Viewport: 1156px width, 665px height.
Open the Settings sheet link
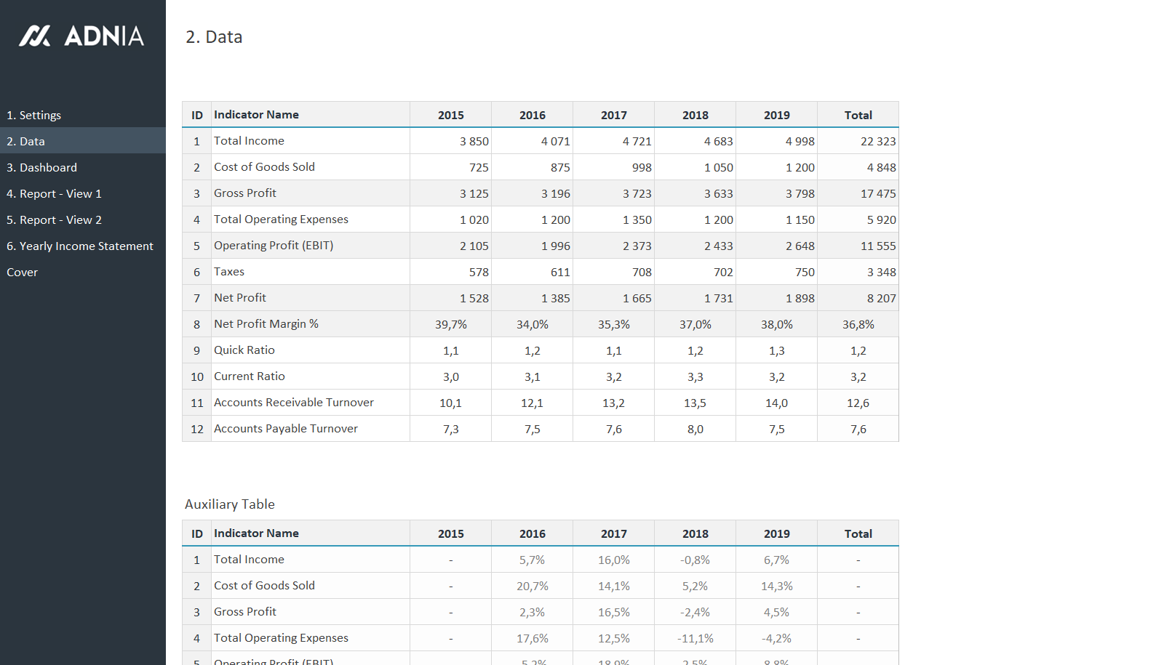(34, 115)
